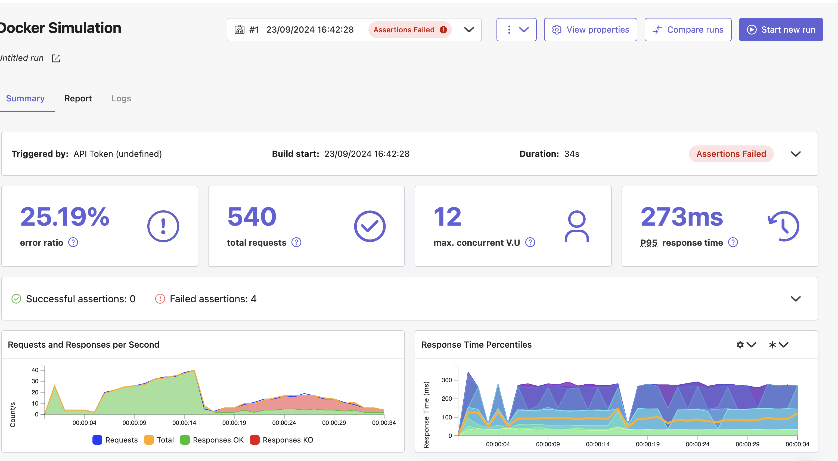Click the Assertions Failed badge in build info

pyautogui.click(x=731, y=154)
